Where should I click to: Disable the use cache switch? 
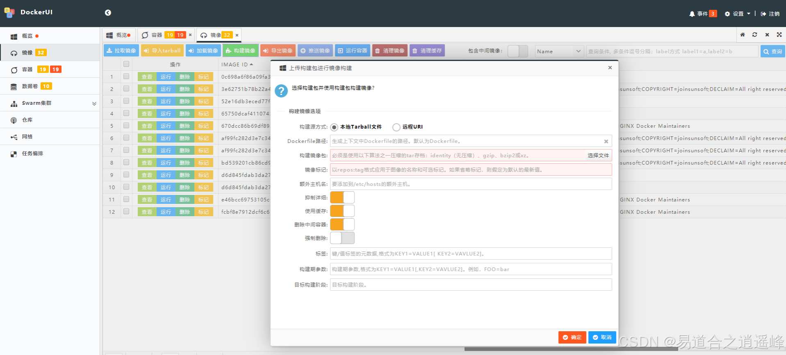click(342, 211)
